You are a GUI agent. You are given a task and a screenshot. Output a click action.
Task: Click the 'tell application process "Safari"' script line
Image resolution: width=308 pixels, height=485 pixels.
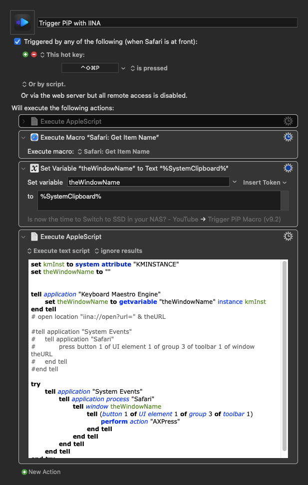click(106, 399)
